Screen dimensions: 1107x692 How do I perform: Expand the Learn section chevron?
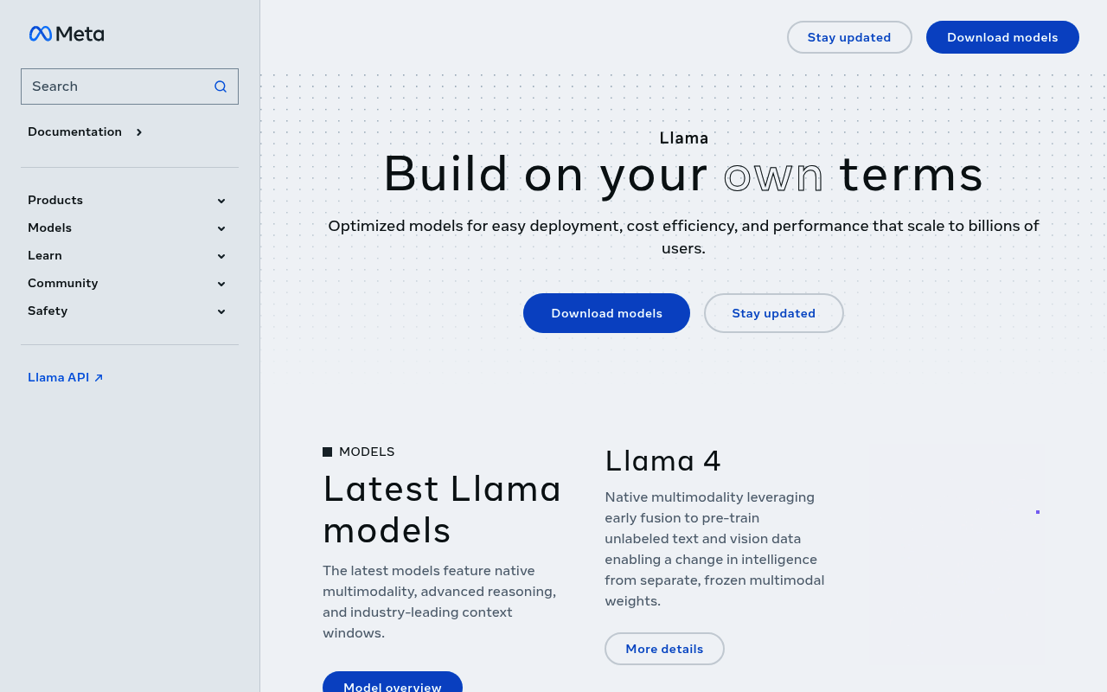(221, 256)
